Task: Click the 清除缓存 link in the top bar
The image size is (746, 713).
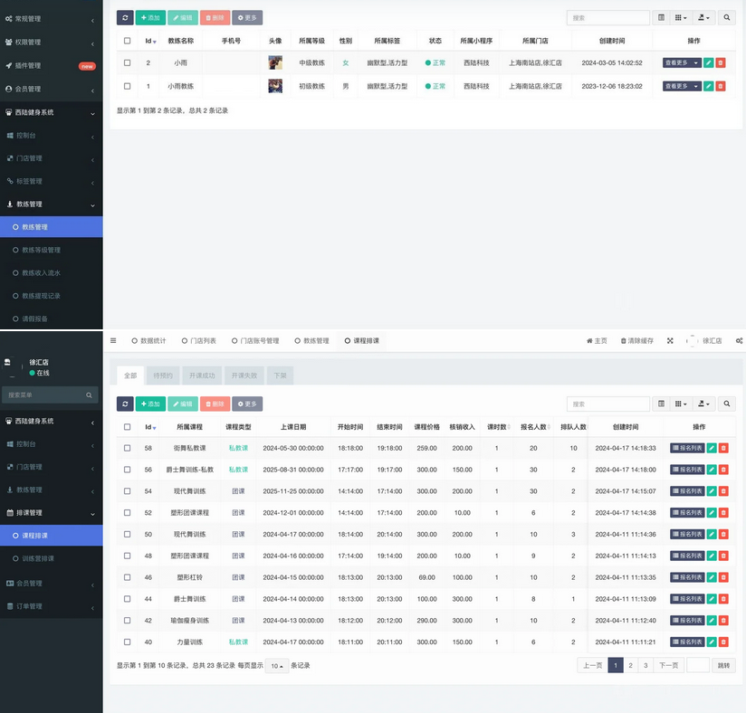Action: (637, 341)
